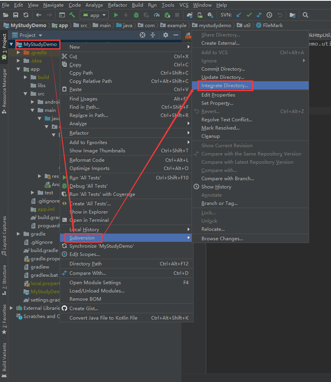Click Copy Path in context menu
Screen dimensions: 331x382
pyautogui.click(x=126, y=73)
